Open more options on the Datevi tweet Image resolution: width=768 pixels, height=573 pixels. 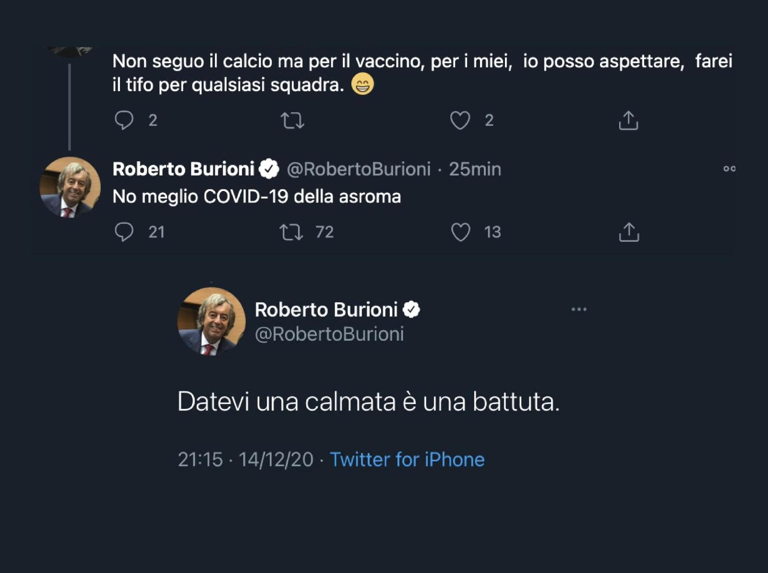pyautogui.click(x=579, y=310)
